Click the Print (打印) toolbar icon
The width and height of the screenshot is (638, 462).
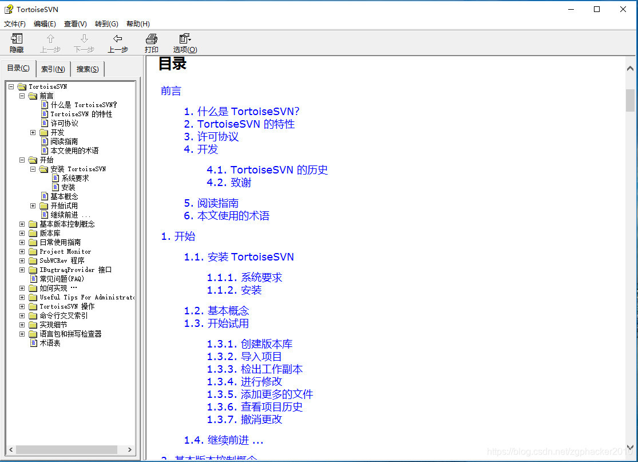[152, 39]
